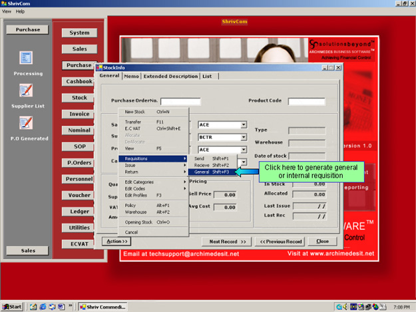The width and height of the screenshot is (416, 312).
Task: Open the Invoice module
Action: click(79, 114)
